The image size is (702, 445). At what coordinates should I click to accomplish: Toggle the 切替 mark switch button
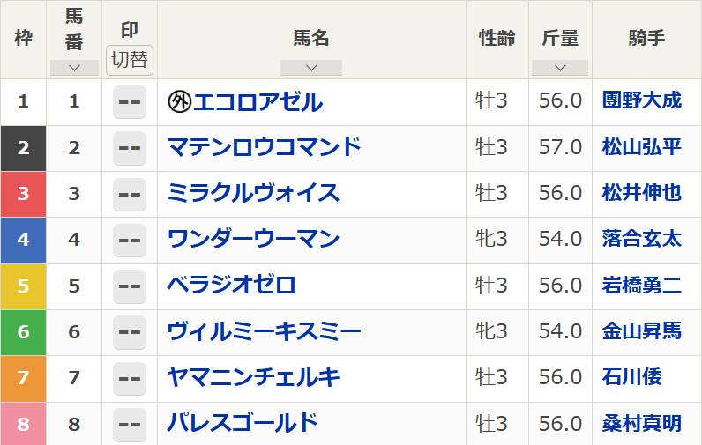pyautogui.click(x=130, y=60)
